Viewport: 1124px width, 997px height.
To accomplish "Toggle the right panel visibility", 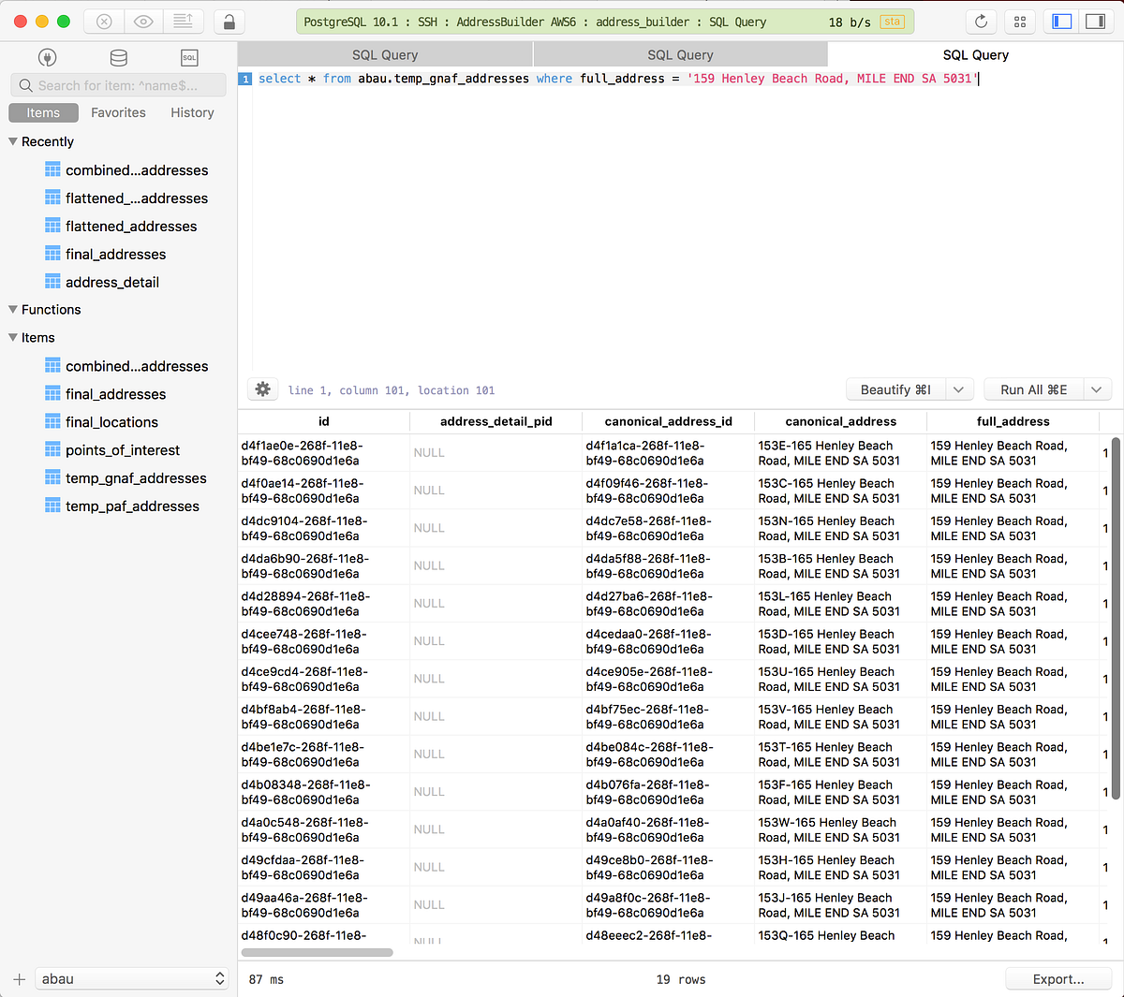I will 1095,21.
